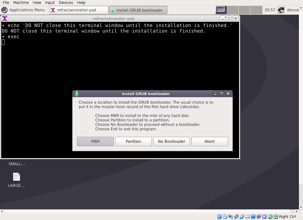Click the Right Ctrl host key label
The width and height of the screenshot is (303, 220).
click(x=287, y=217)
